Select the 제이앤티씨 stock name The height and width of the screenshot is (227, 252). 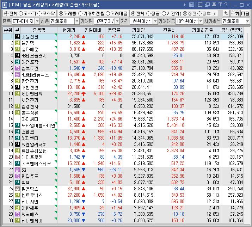[32, 93]
